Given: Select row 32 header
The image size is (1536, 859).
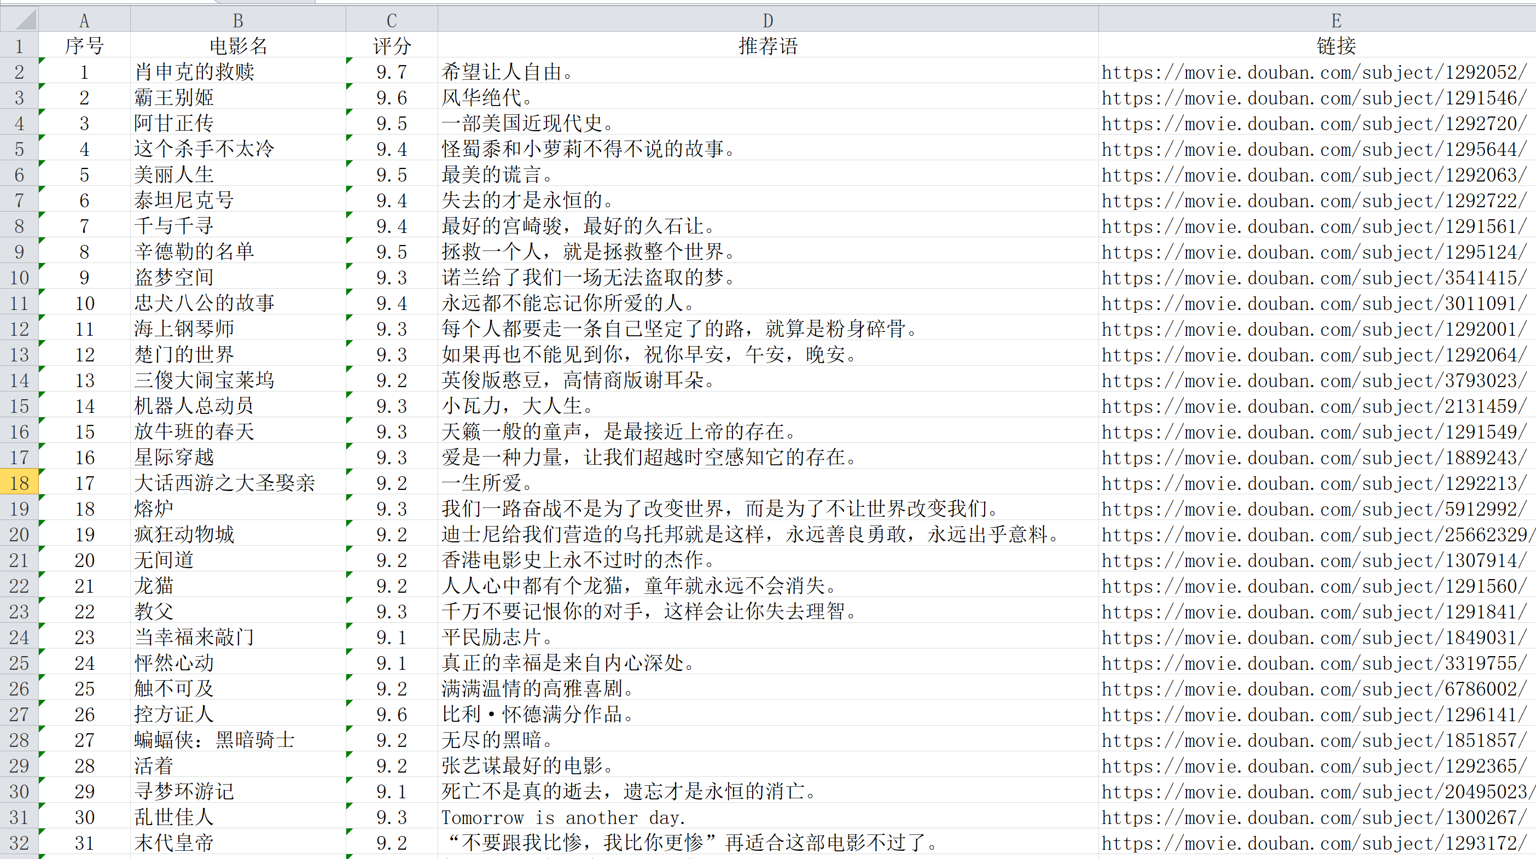Looking at the screenshot, I should 19,842.
